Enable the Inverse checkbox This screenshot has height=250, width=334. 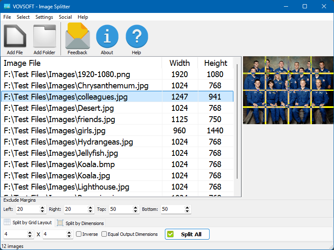pyautogui.click(x=78, y=234)
